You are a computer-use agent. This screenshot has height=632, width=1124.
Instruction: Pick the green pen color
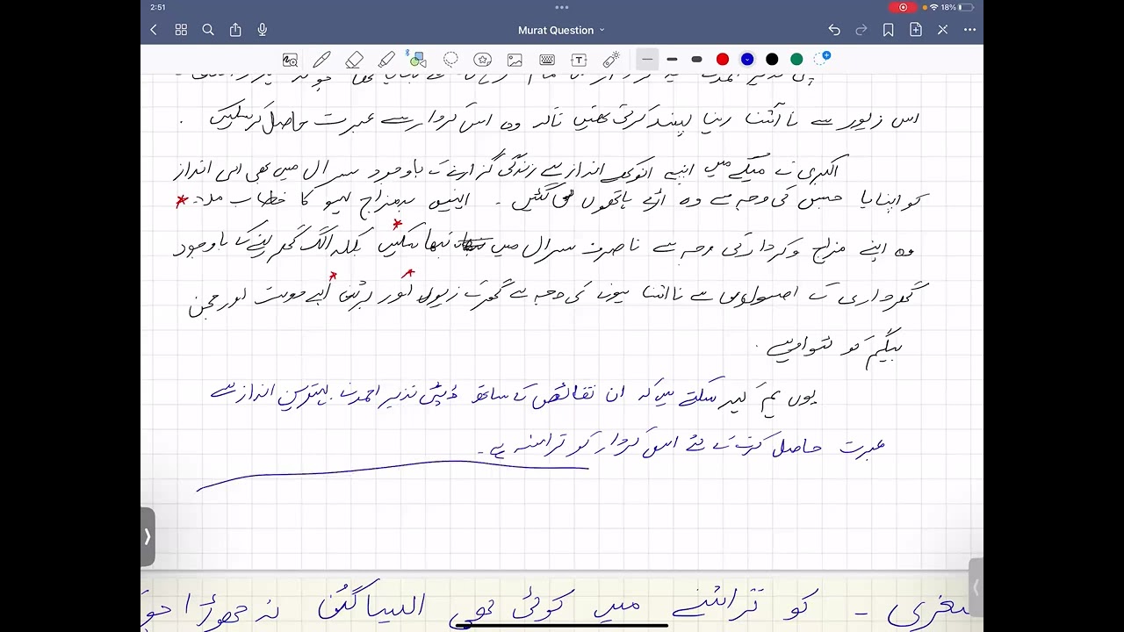[796, 60]
